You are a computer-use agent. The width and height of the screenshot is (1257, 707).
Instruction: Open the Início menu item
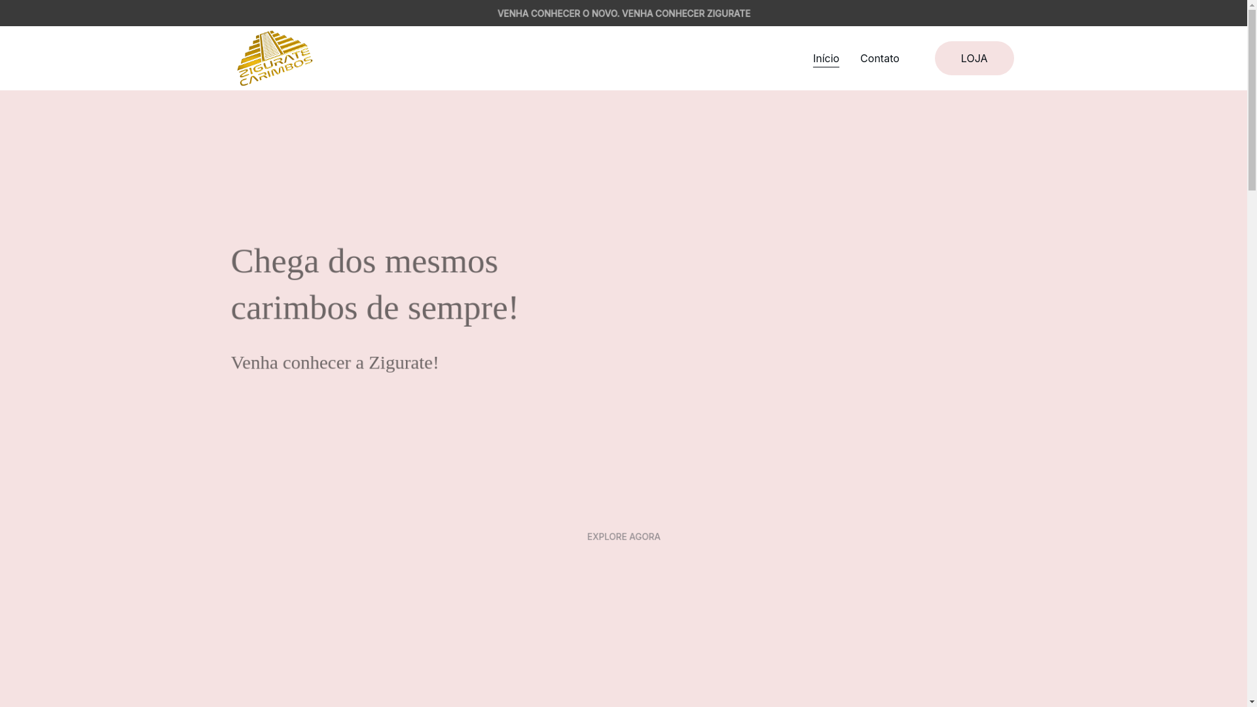coord(826,58)
